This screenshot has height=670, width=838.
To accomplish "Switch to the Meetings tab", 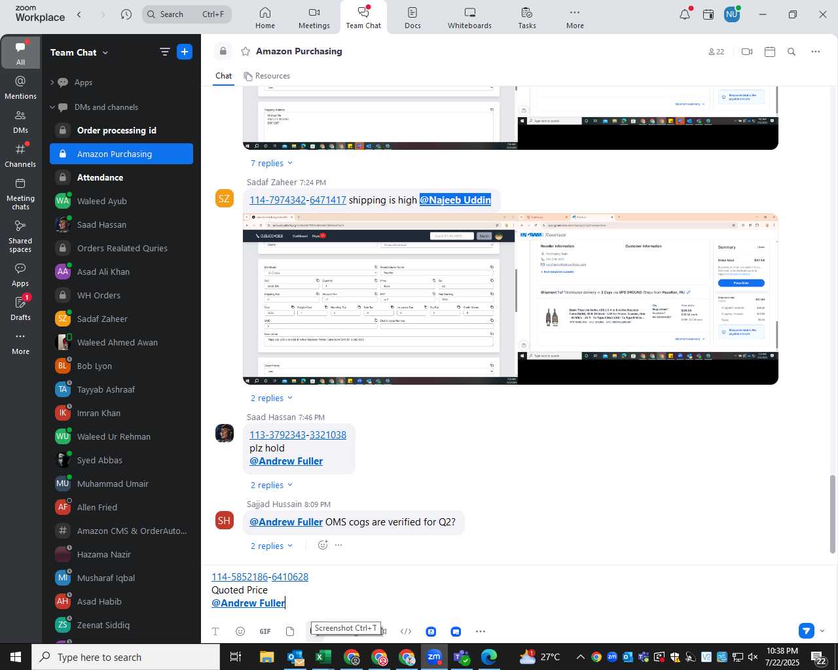I will tap(314, 18).
